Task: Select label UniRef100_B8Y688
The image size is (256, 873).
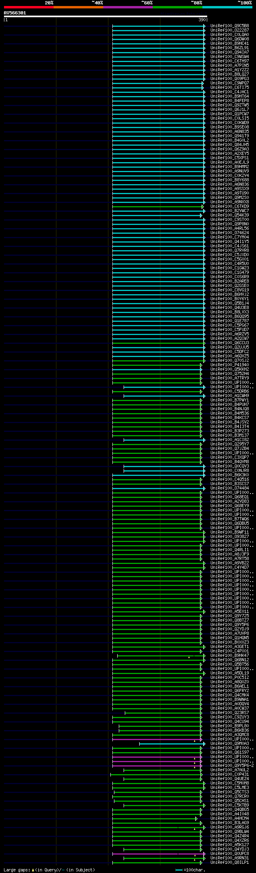Action: click(x=230, y=180)
